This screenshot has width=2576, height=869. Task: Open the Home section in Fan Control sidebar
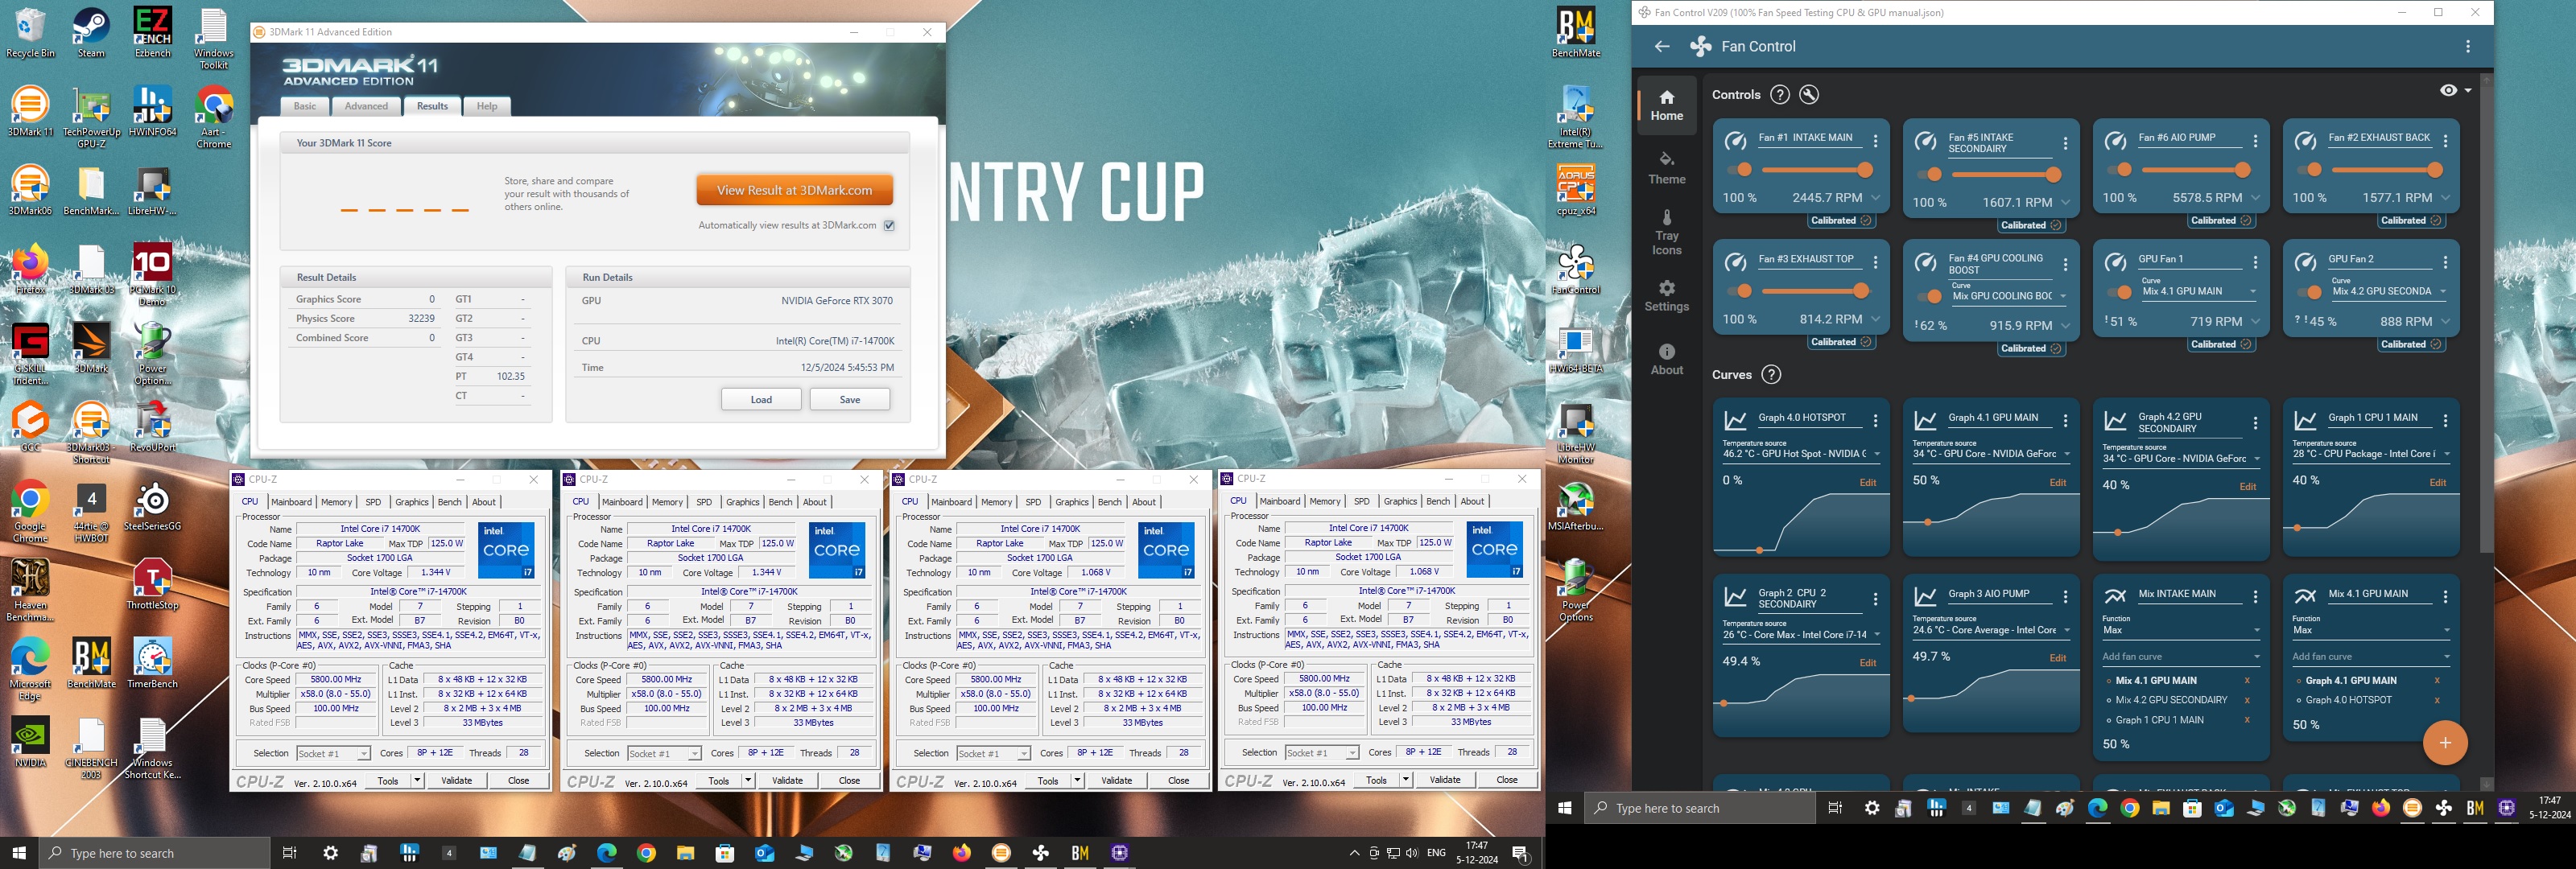pos(1666,105)
